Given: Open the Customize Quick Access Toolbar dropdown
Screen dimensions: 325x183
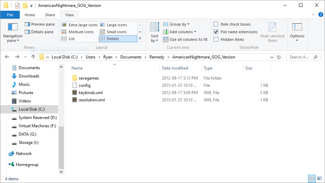Looking at the screenshot, I should [31, 6].
